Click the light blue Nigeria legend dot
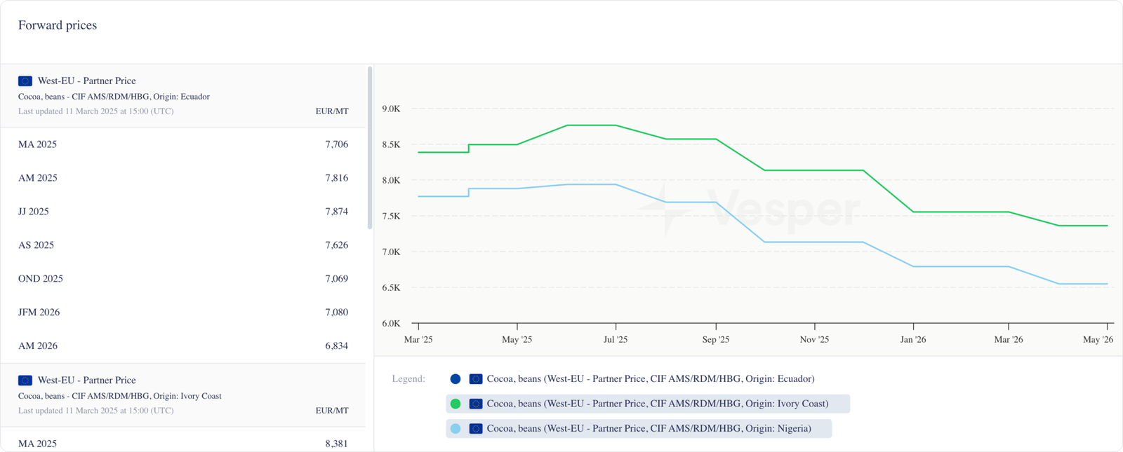 [456, 428]
